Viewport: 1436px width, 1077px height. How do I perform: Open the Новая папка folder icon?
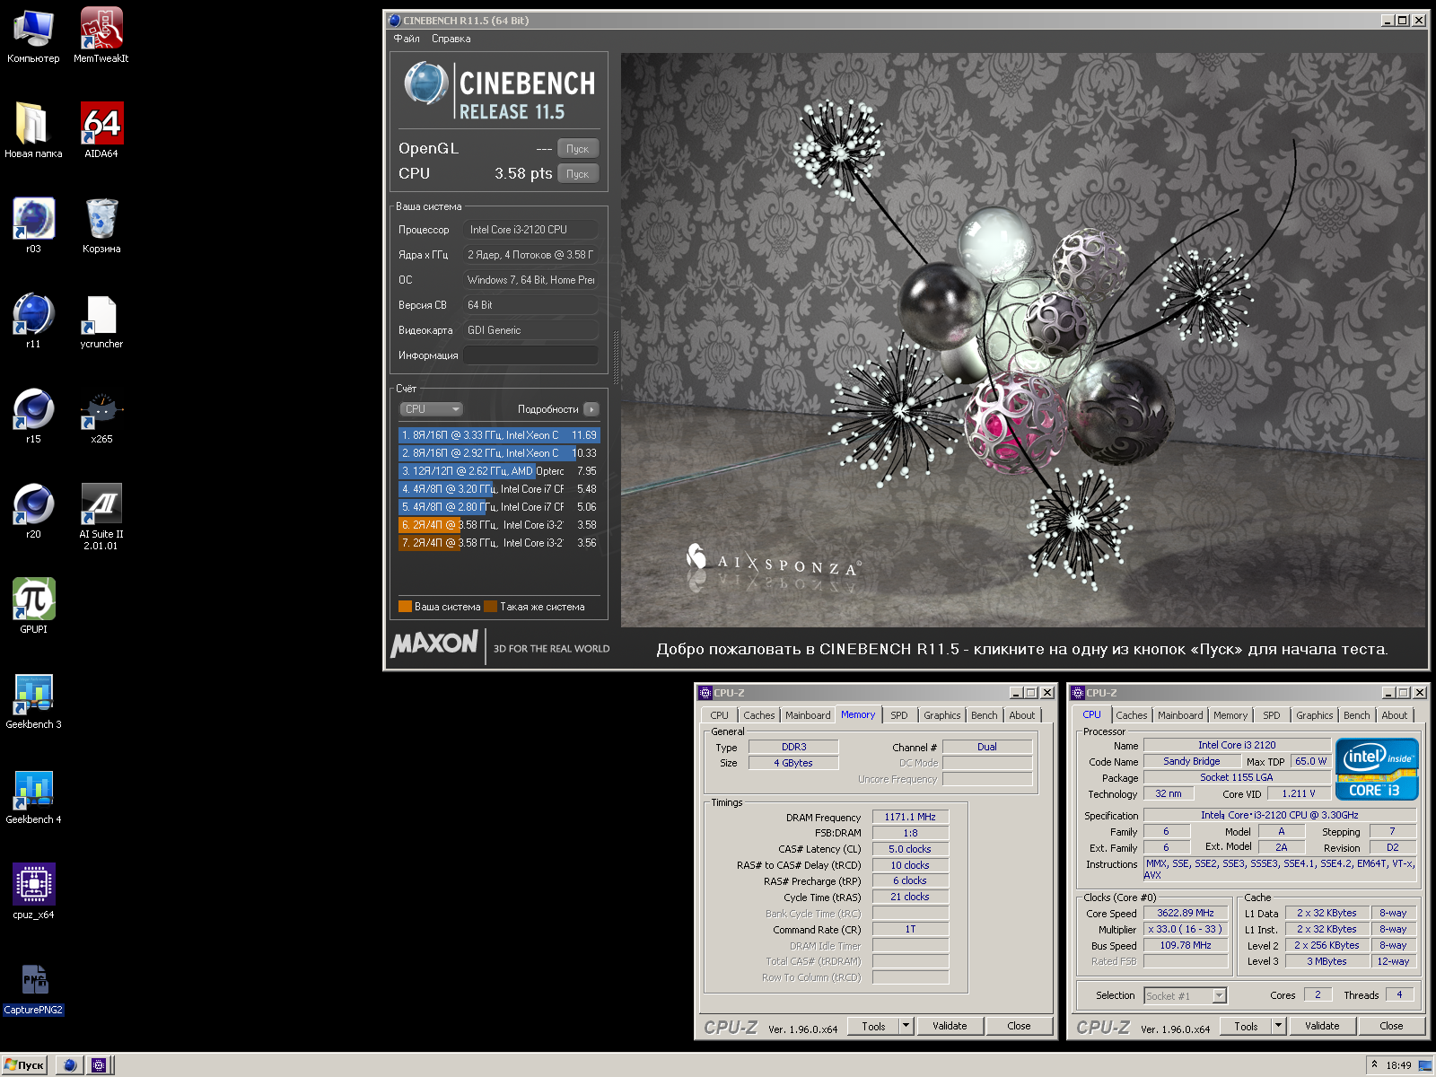[x=33, y=131]
